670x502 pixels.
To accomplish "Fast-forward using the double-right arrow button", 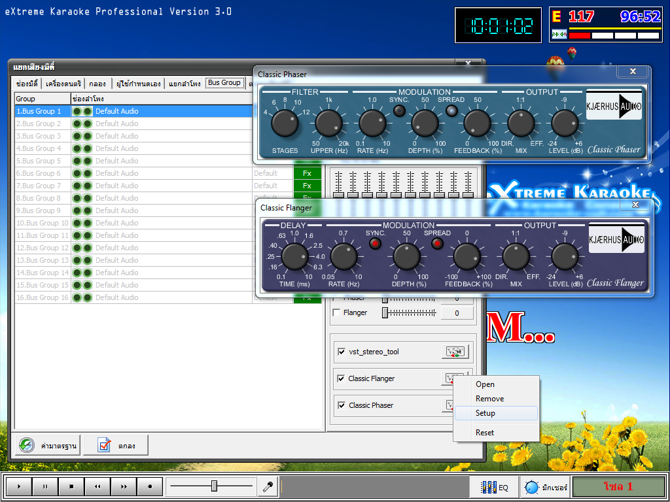I will (x=124, y=486).
